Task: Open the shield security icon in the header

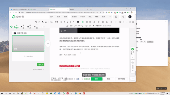Action: tap(123, 17)
